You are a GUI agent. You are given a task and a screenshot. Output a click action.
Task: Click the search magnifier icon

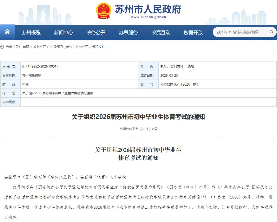pyautogui.click(x=271, y=32)
